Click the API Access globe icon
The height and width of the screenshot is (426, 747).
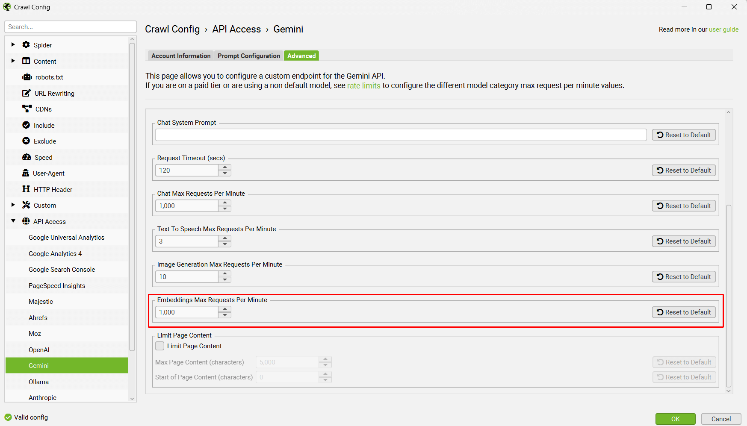point(26,221)
